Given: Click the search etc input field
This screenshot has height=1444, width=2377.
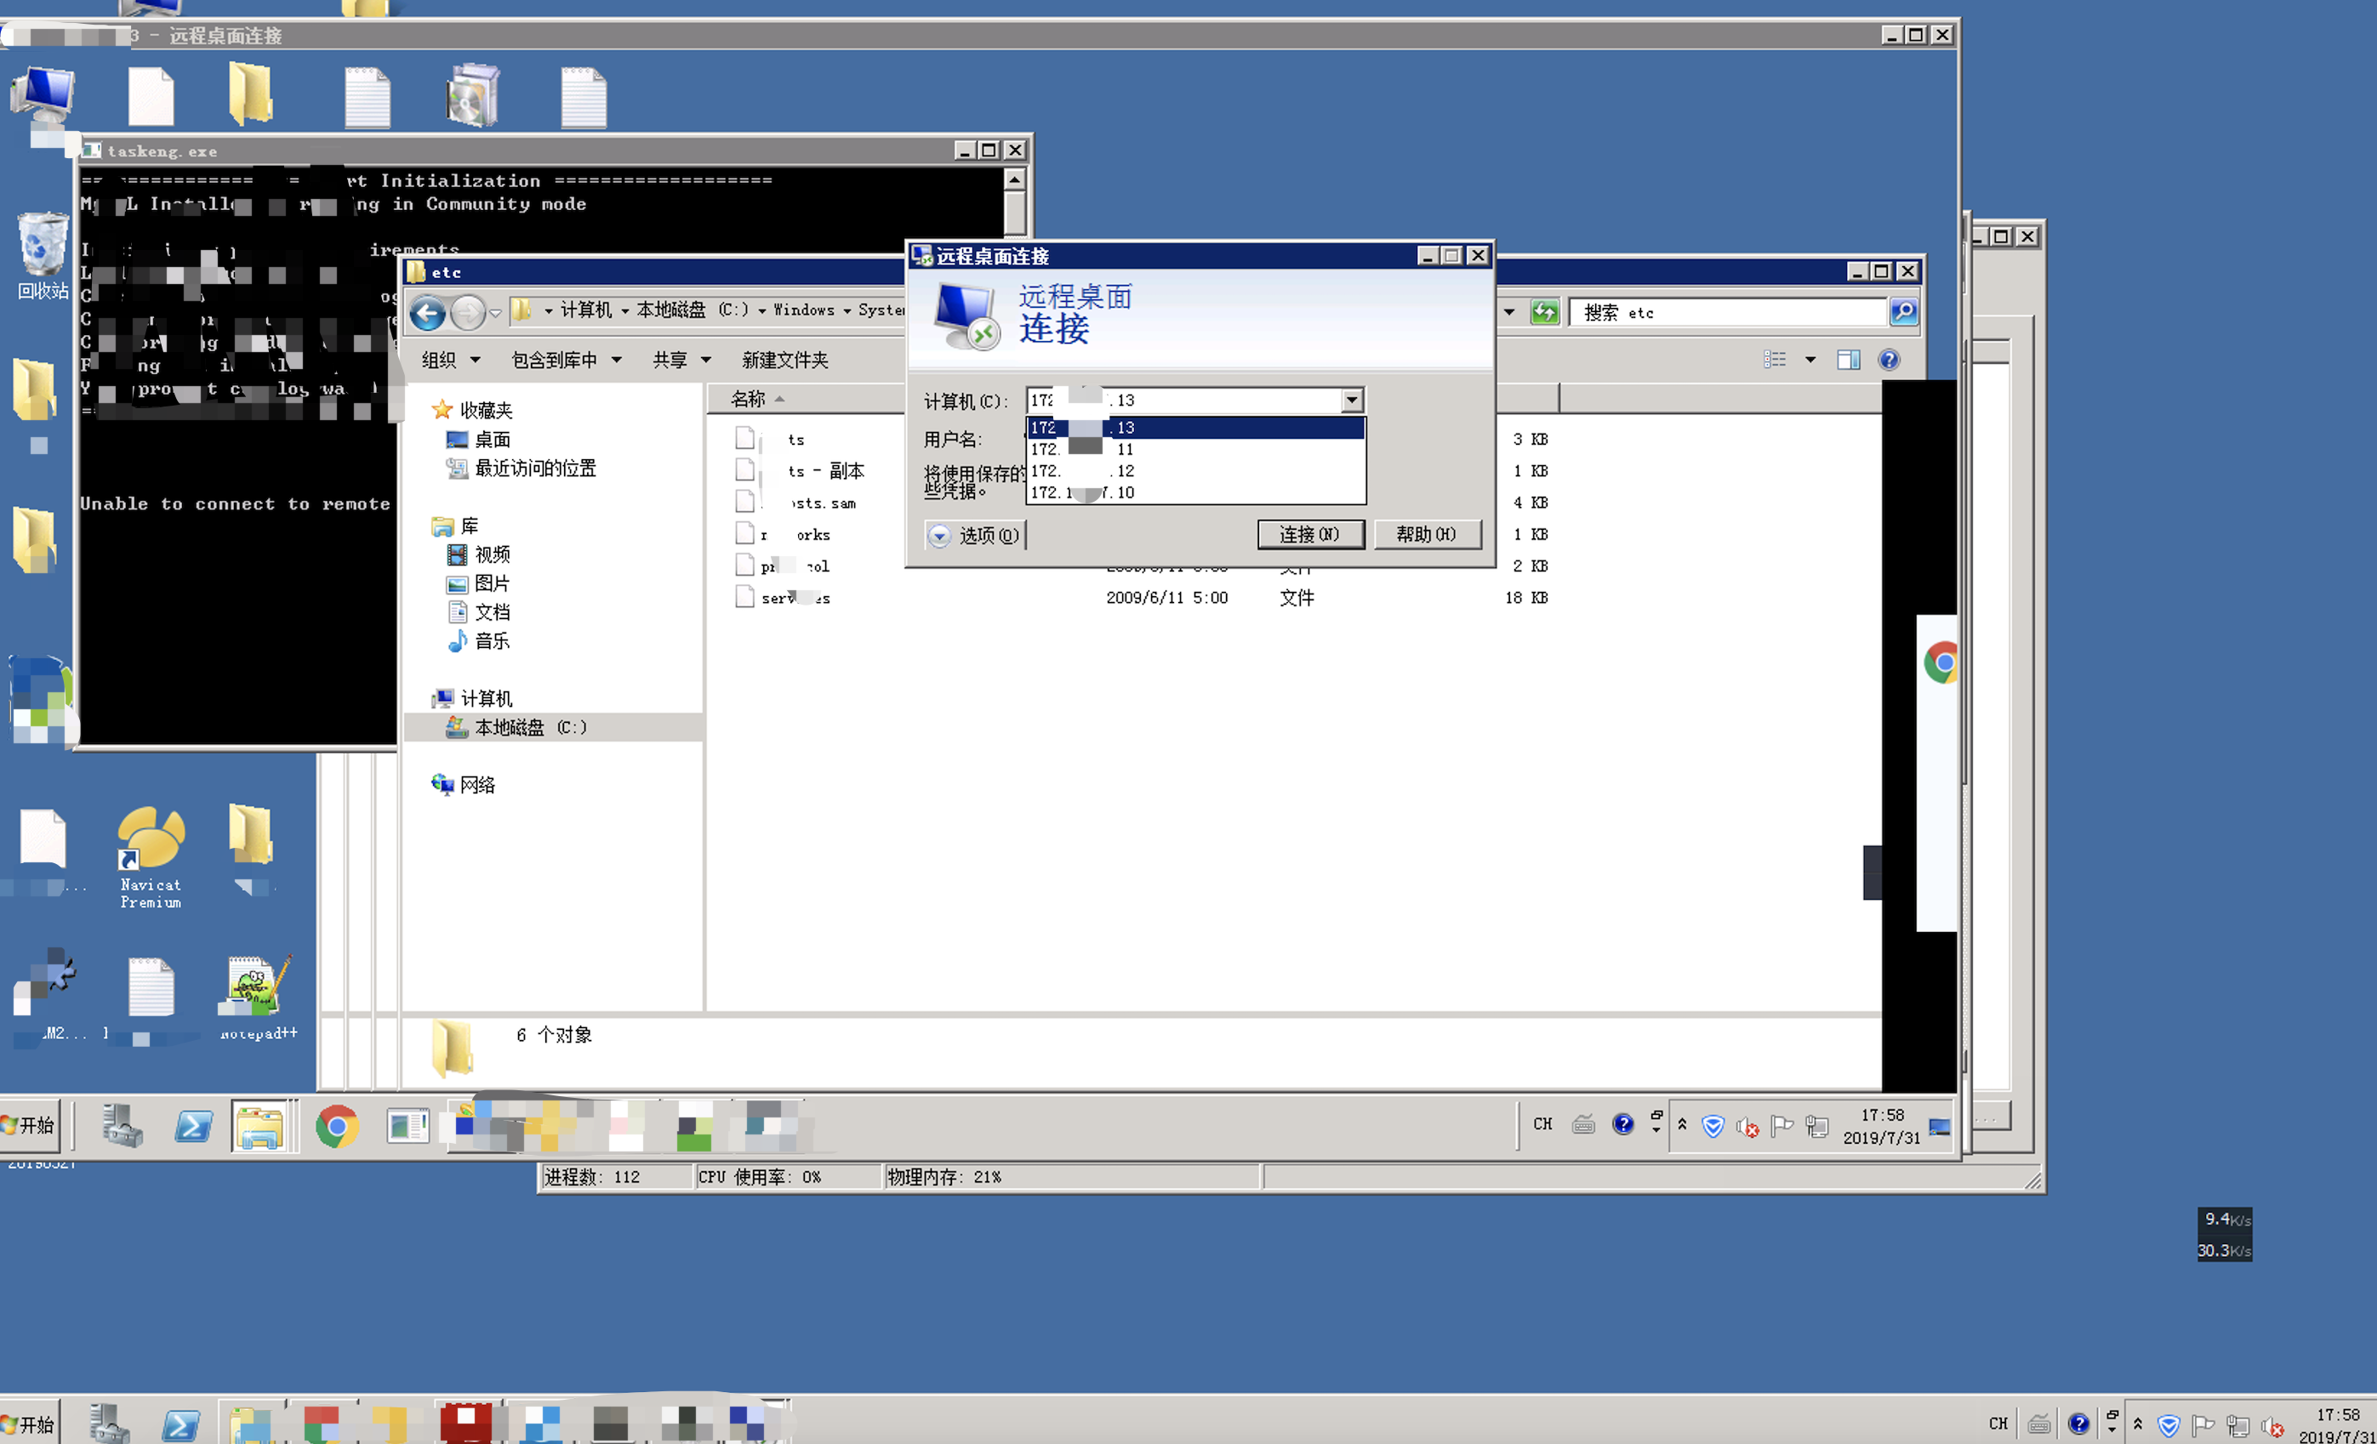Looking at the screenshot, I should coord(1727,313).
